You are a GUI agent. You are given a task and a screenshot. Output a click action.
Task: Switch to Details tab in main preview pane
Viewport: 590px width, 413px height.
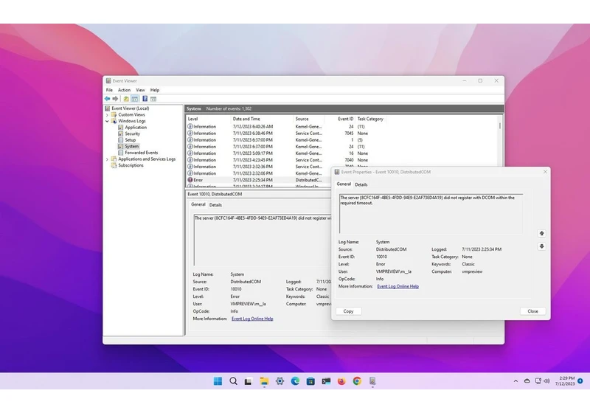[215, 205]
